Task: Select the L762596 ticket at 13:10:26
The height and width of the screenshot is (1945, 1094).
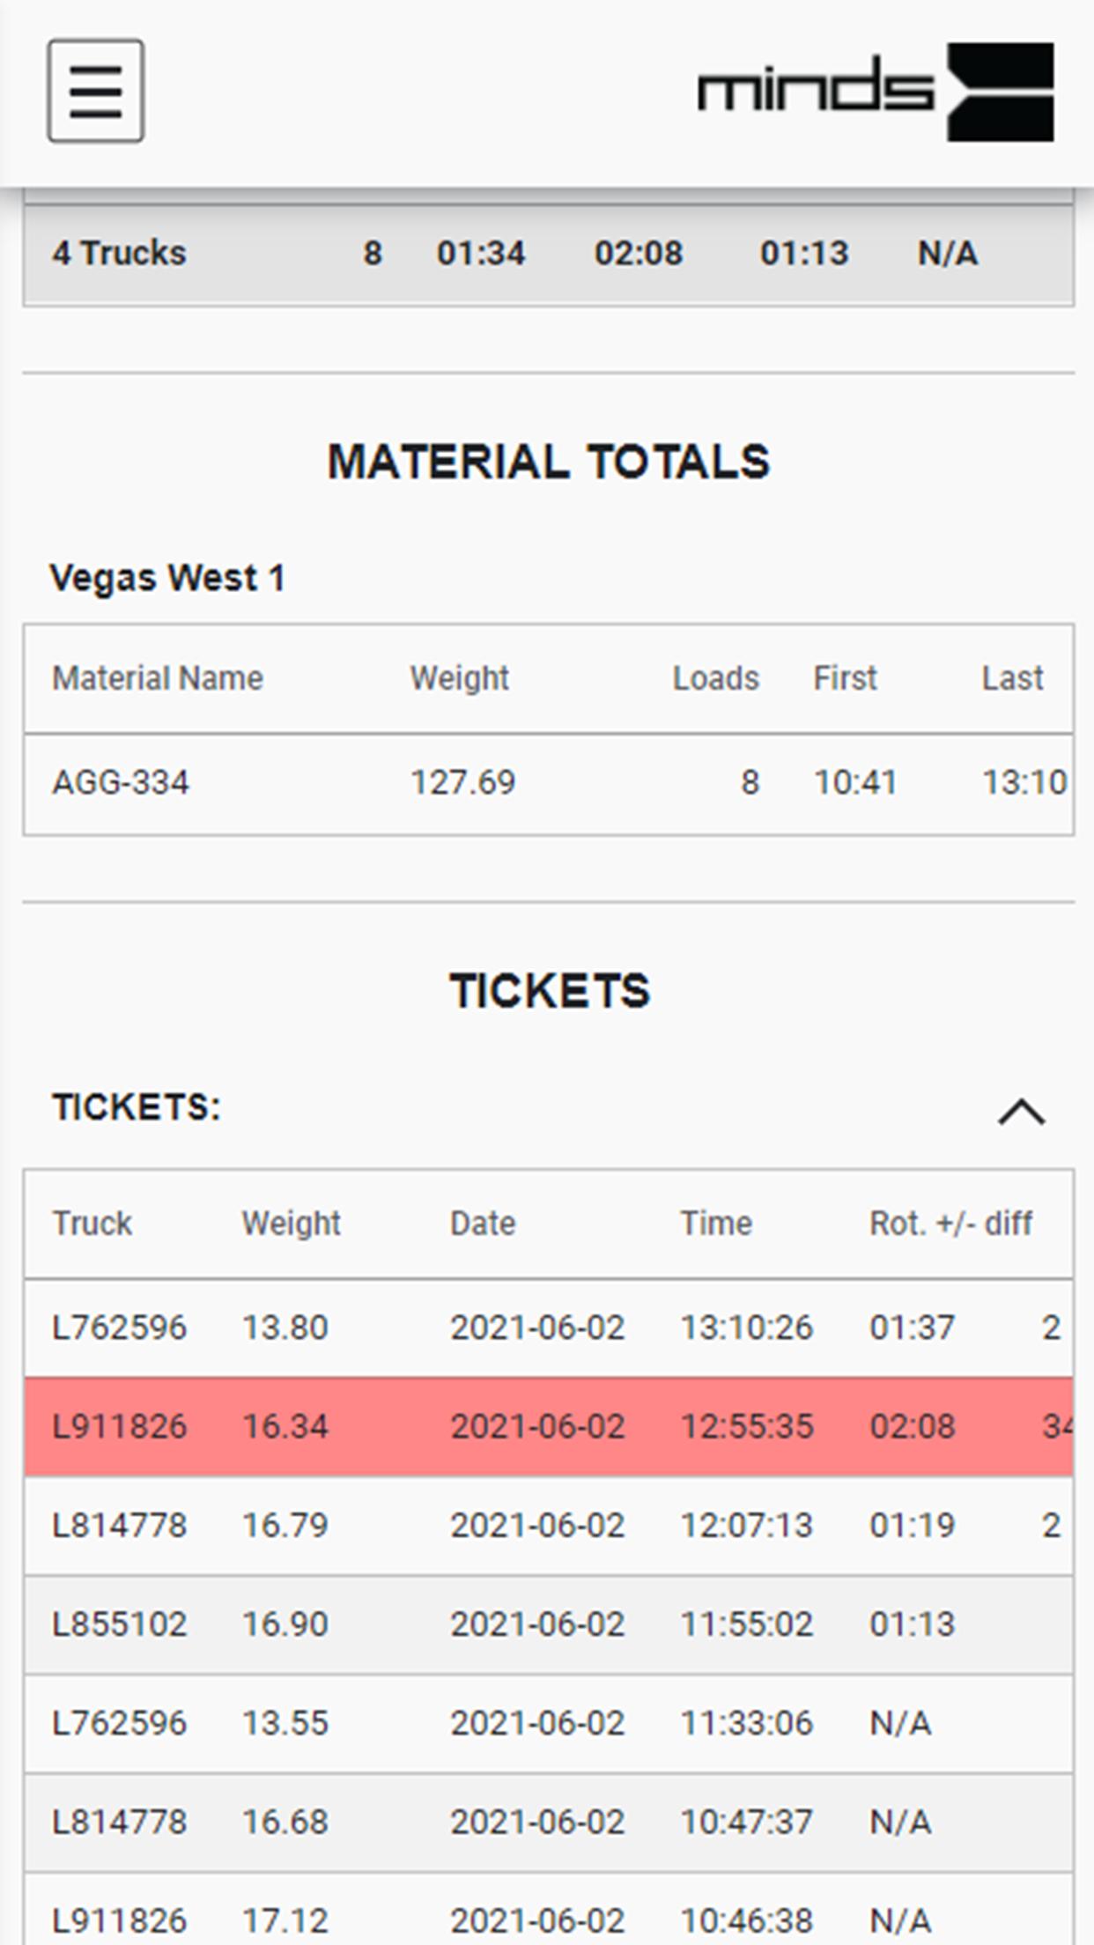Action: [x=548, y=1327]
